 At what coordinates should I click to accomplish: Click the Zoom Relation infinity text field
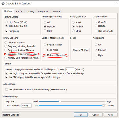pyautogui.click(x=26, y=106)
